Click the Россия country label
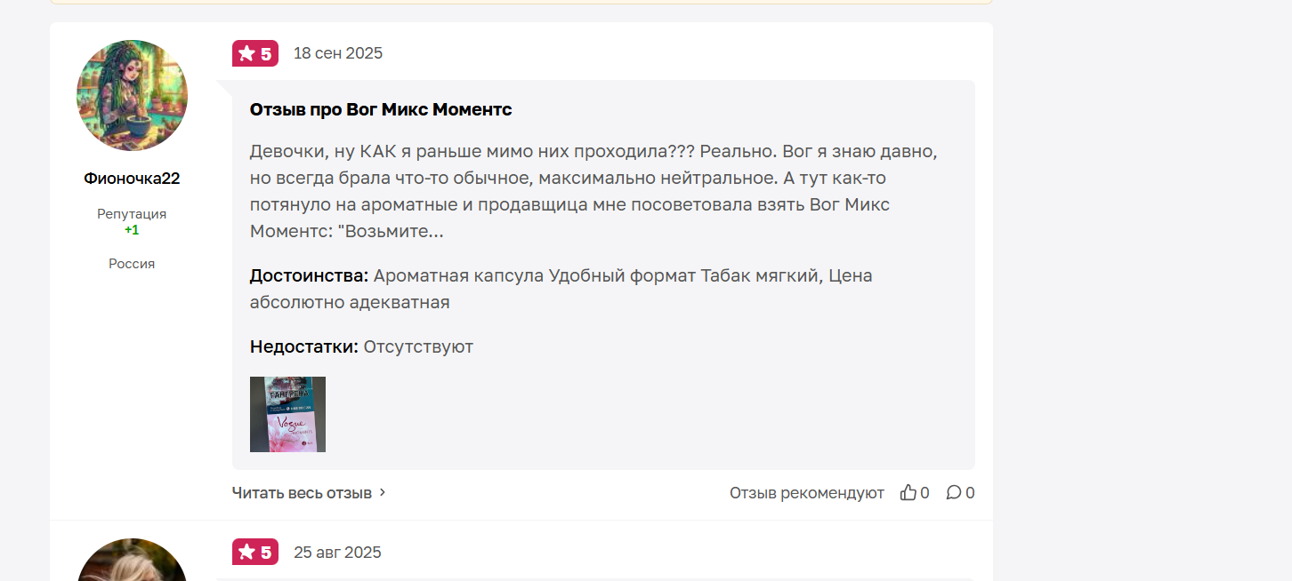The image size is (1292, 581). (x=132, y=264)
